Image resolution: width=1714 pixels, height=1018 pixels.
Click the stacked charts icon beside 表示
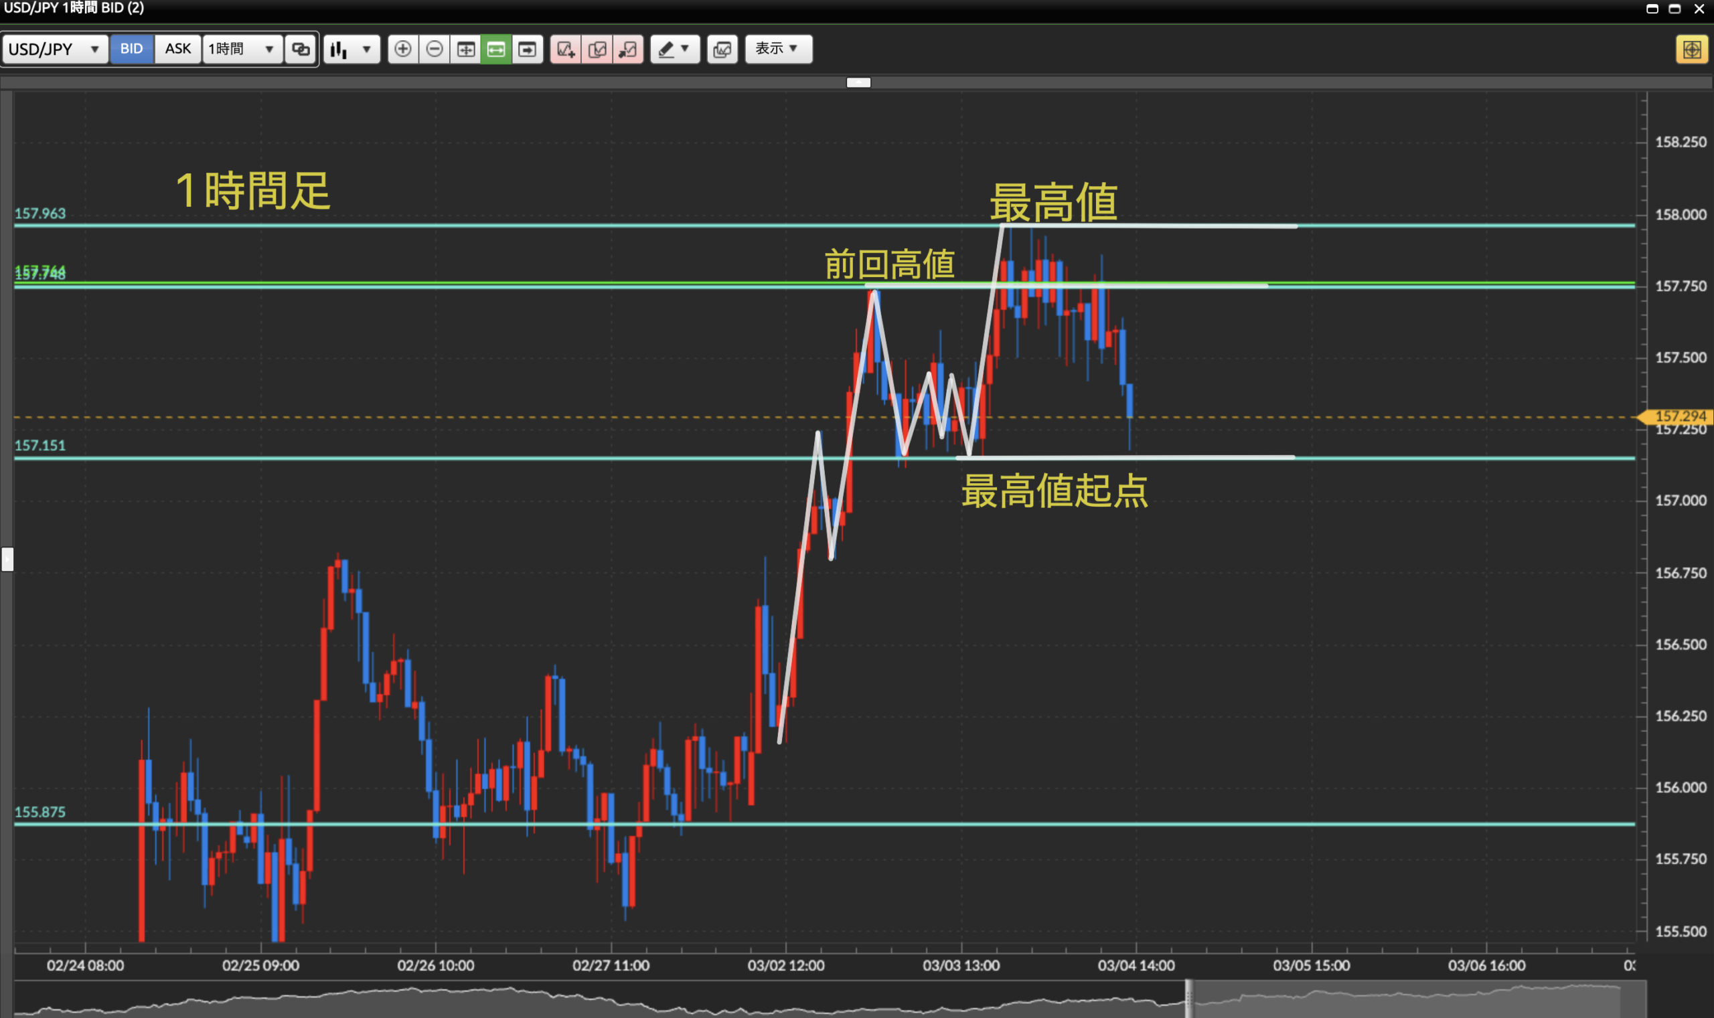[722, 49]
